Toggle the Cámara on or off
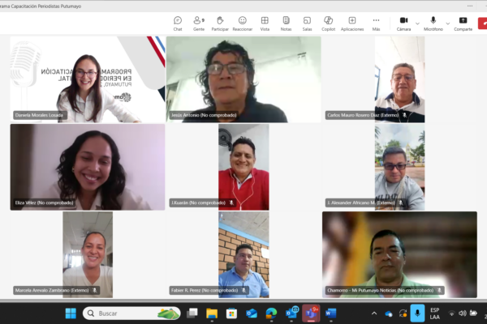Image resolution: width=487 pixels, height=324 pixels. click(x=403, y=23)
